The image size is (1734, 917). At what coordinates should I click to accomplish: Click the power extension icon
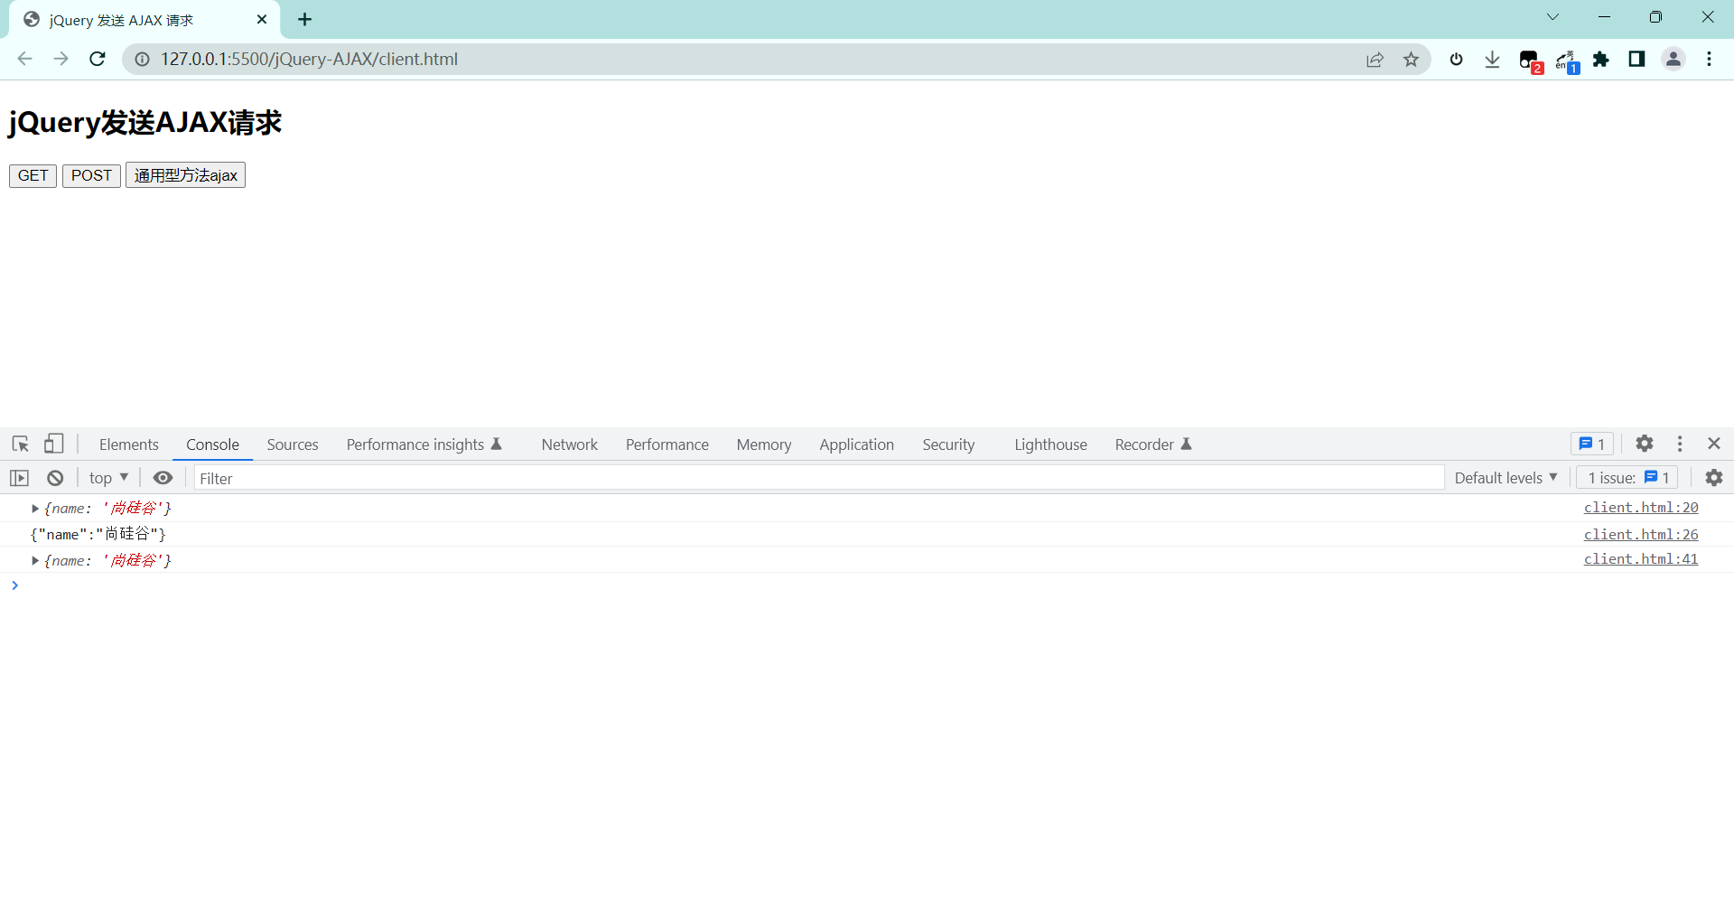point(1456,60)
